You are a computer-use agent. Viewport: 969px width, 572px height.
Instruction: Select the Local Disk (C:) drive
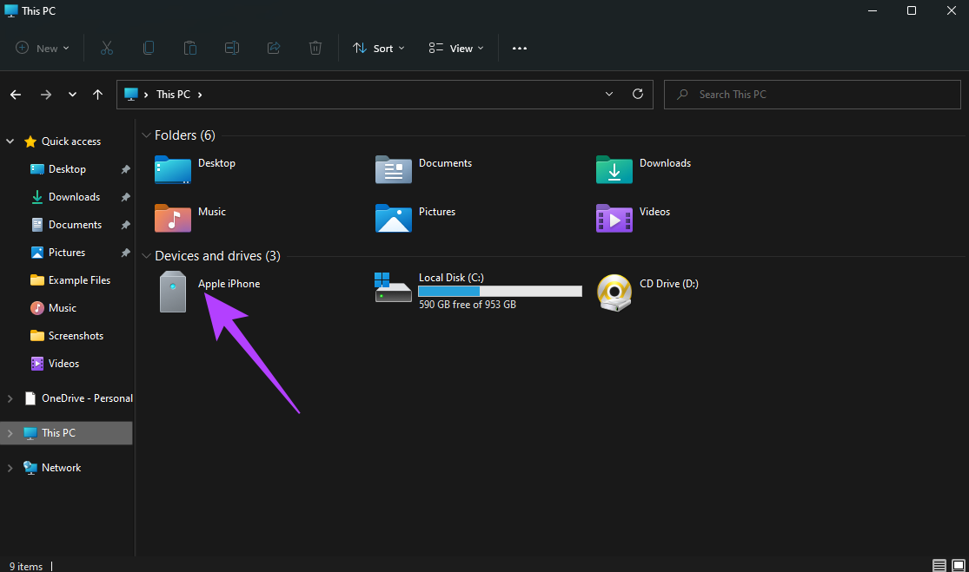(478, 291)
